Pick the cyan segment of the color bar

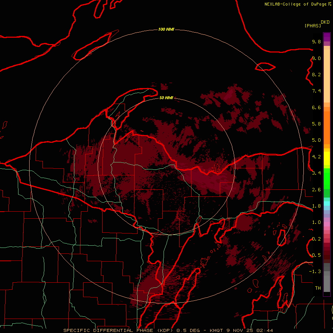(327, 203)
